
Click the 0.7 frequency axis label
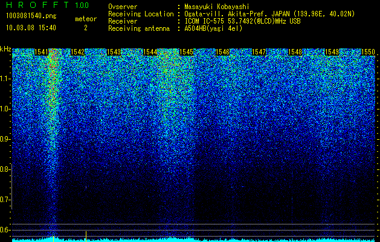(x=5, y=200)
